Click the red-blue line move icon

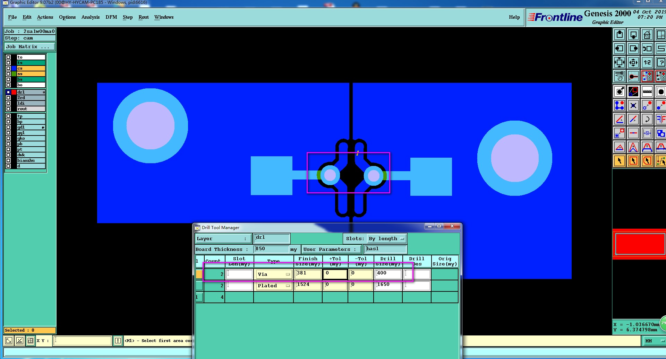(x=633, y=119)
